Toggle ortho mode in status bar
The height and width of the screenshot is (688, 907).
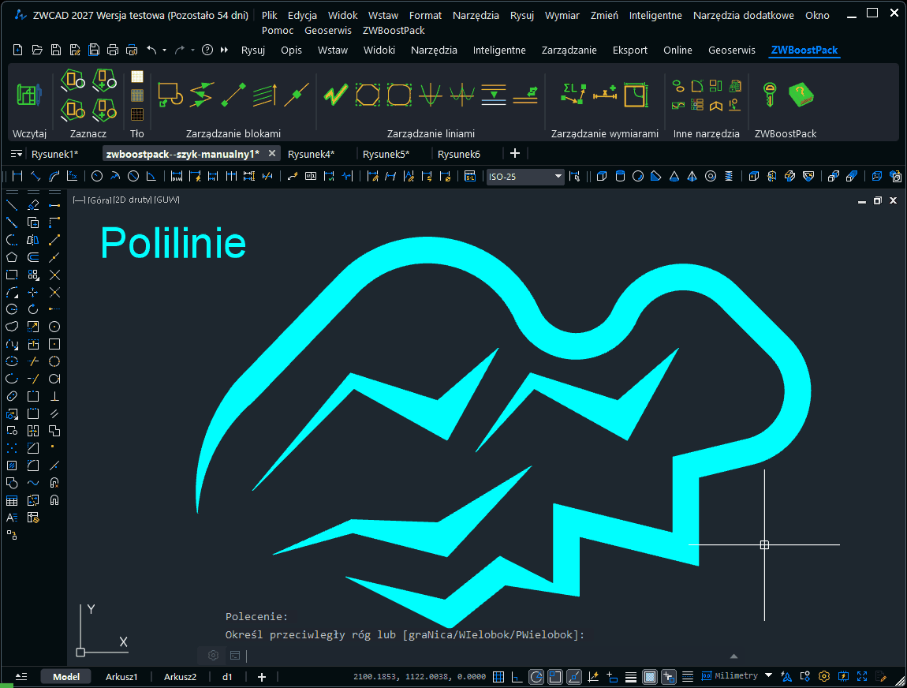[x=517, y=676]
